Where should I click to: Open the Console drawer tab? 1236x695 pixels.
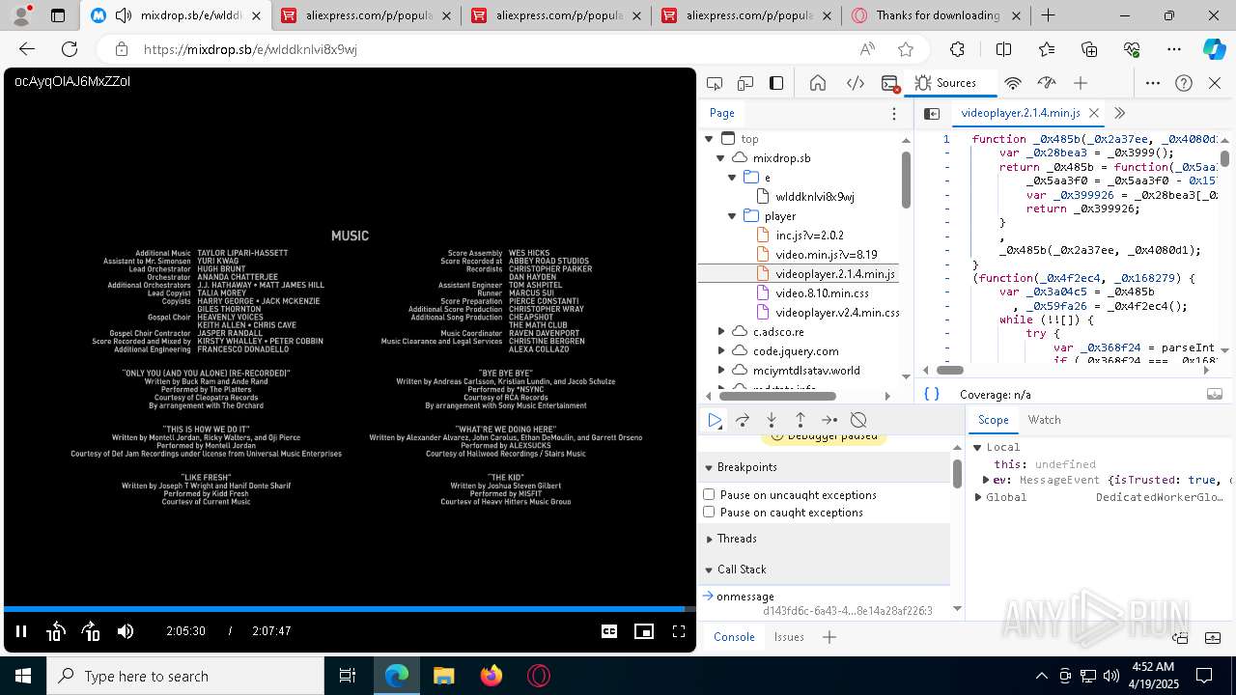734,637
